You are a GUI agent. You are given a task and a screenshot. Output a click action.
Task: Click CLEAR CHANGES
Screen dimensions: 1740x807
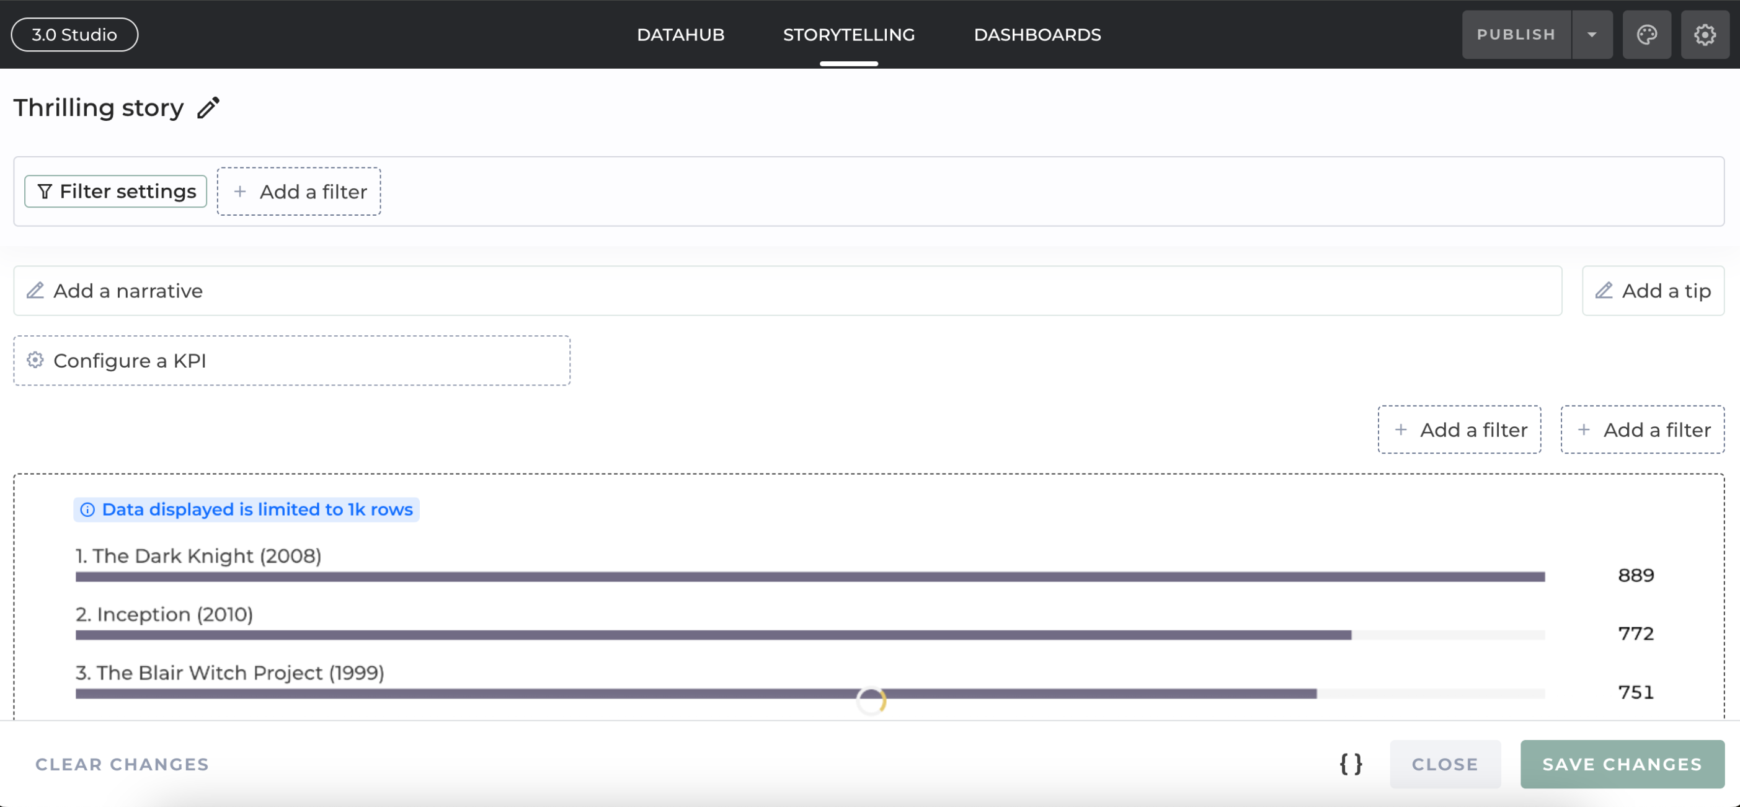point(122,764)
